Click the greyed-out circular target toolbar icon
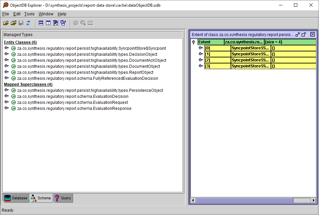Viewport: 319px width, 215px height. tap(76, 23)
